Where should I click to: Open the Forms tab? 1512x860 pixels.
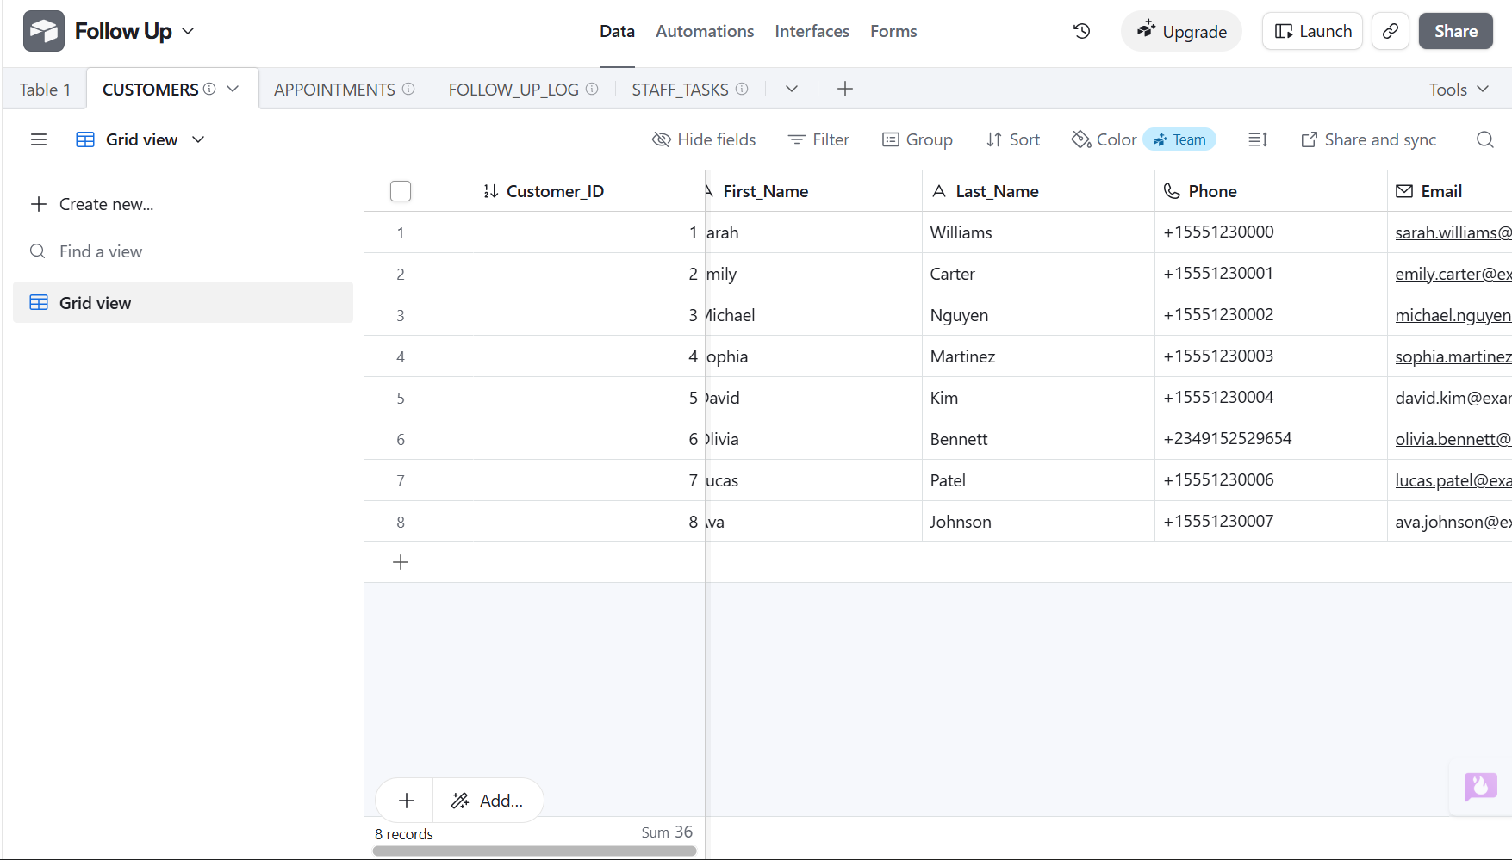[x=893, y=31]
